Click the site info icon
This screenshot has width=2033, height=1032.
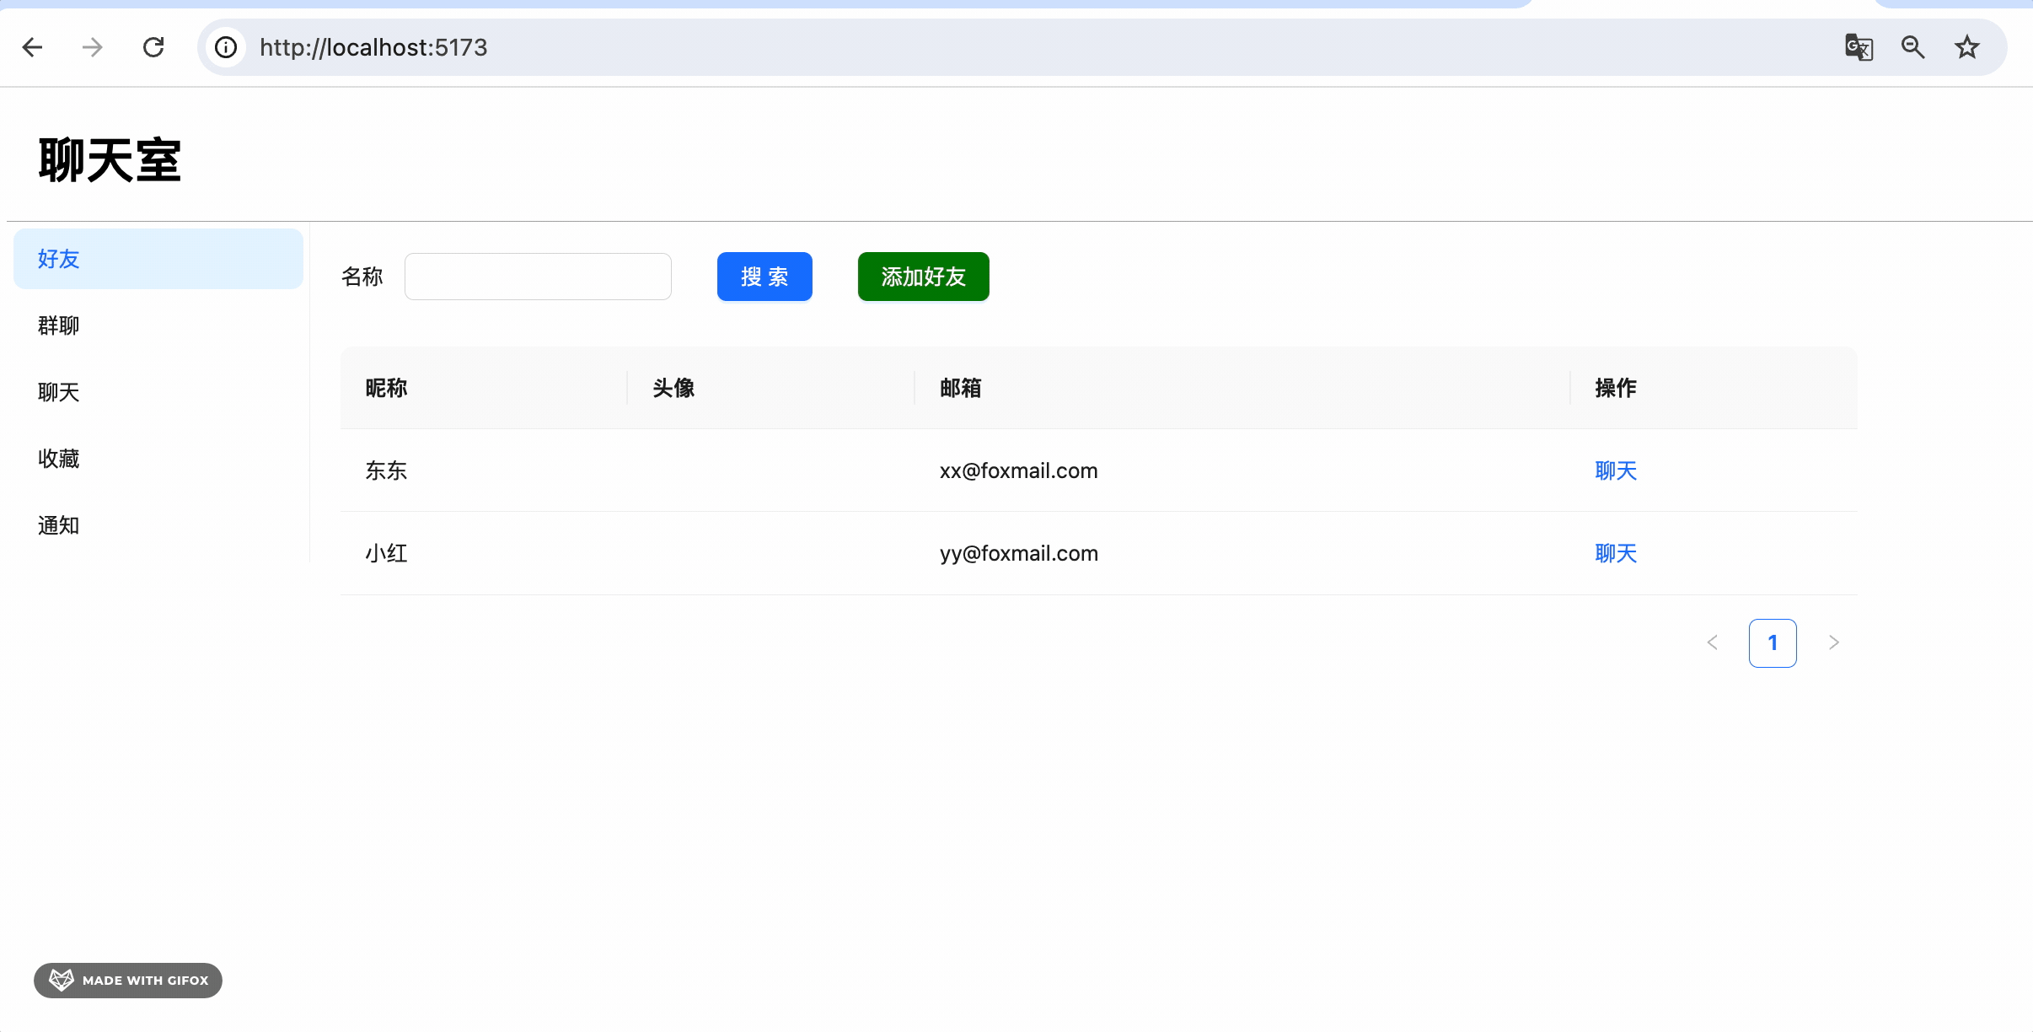pyautogui.click(x=226, y=47)
